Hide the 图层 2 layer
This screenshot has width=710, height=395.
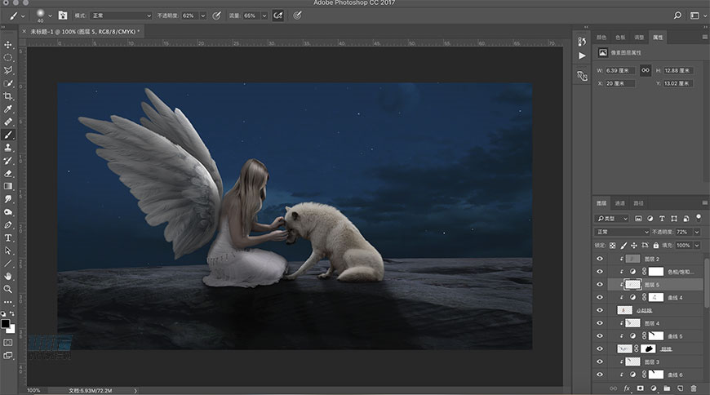click(600, 259)
